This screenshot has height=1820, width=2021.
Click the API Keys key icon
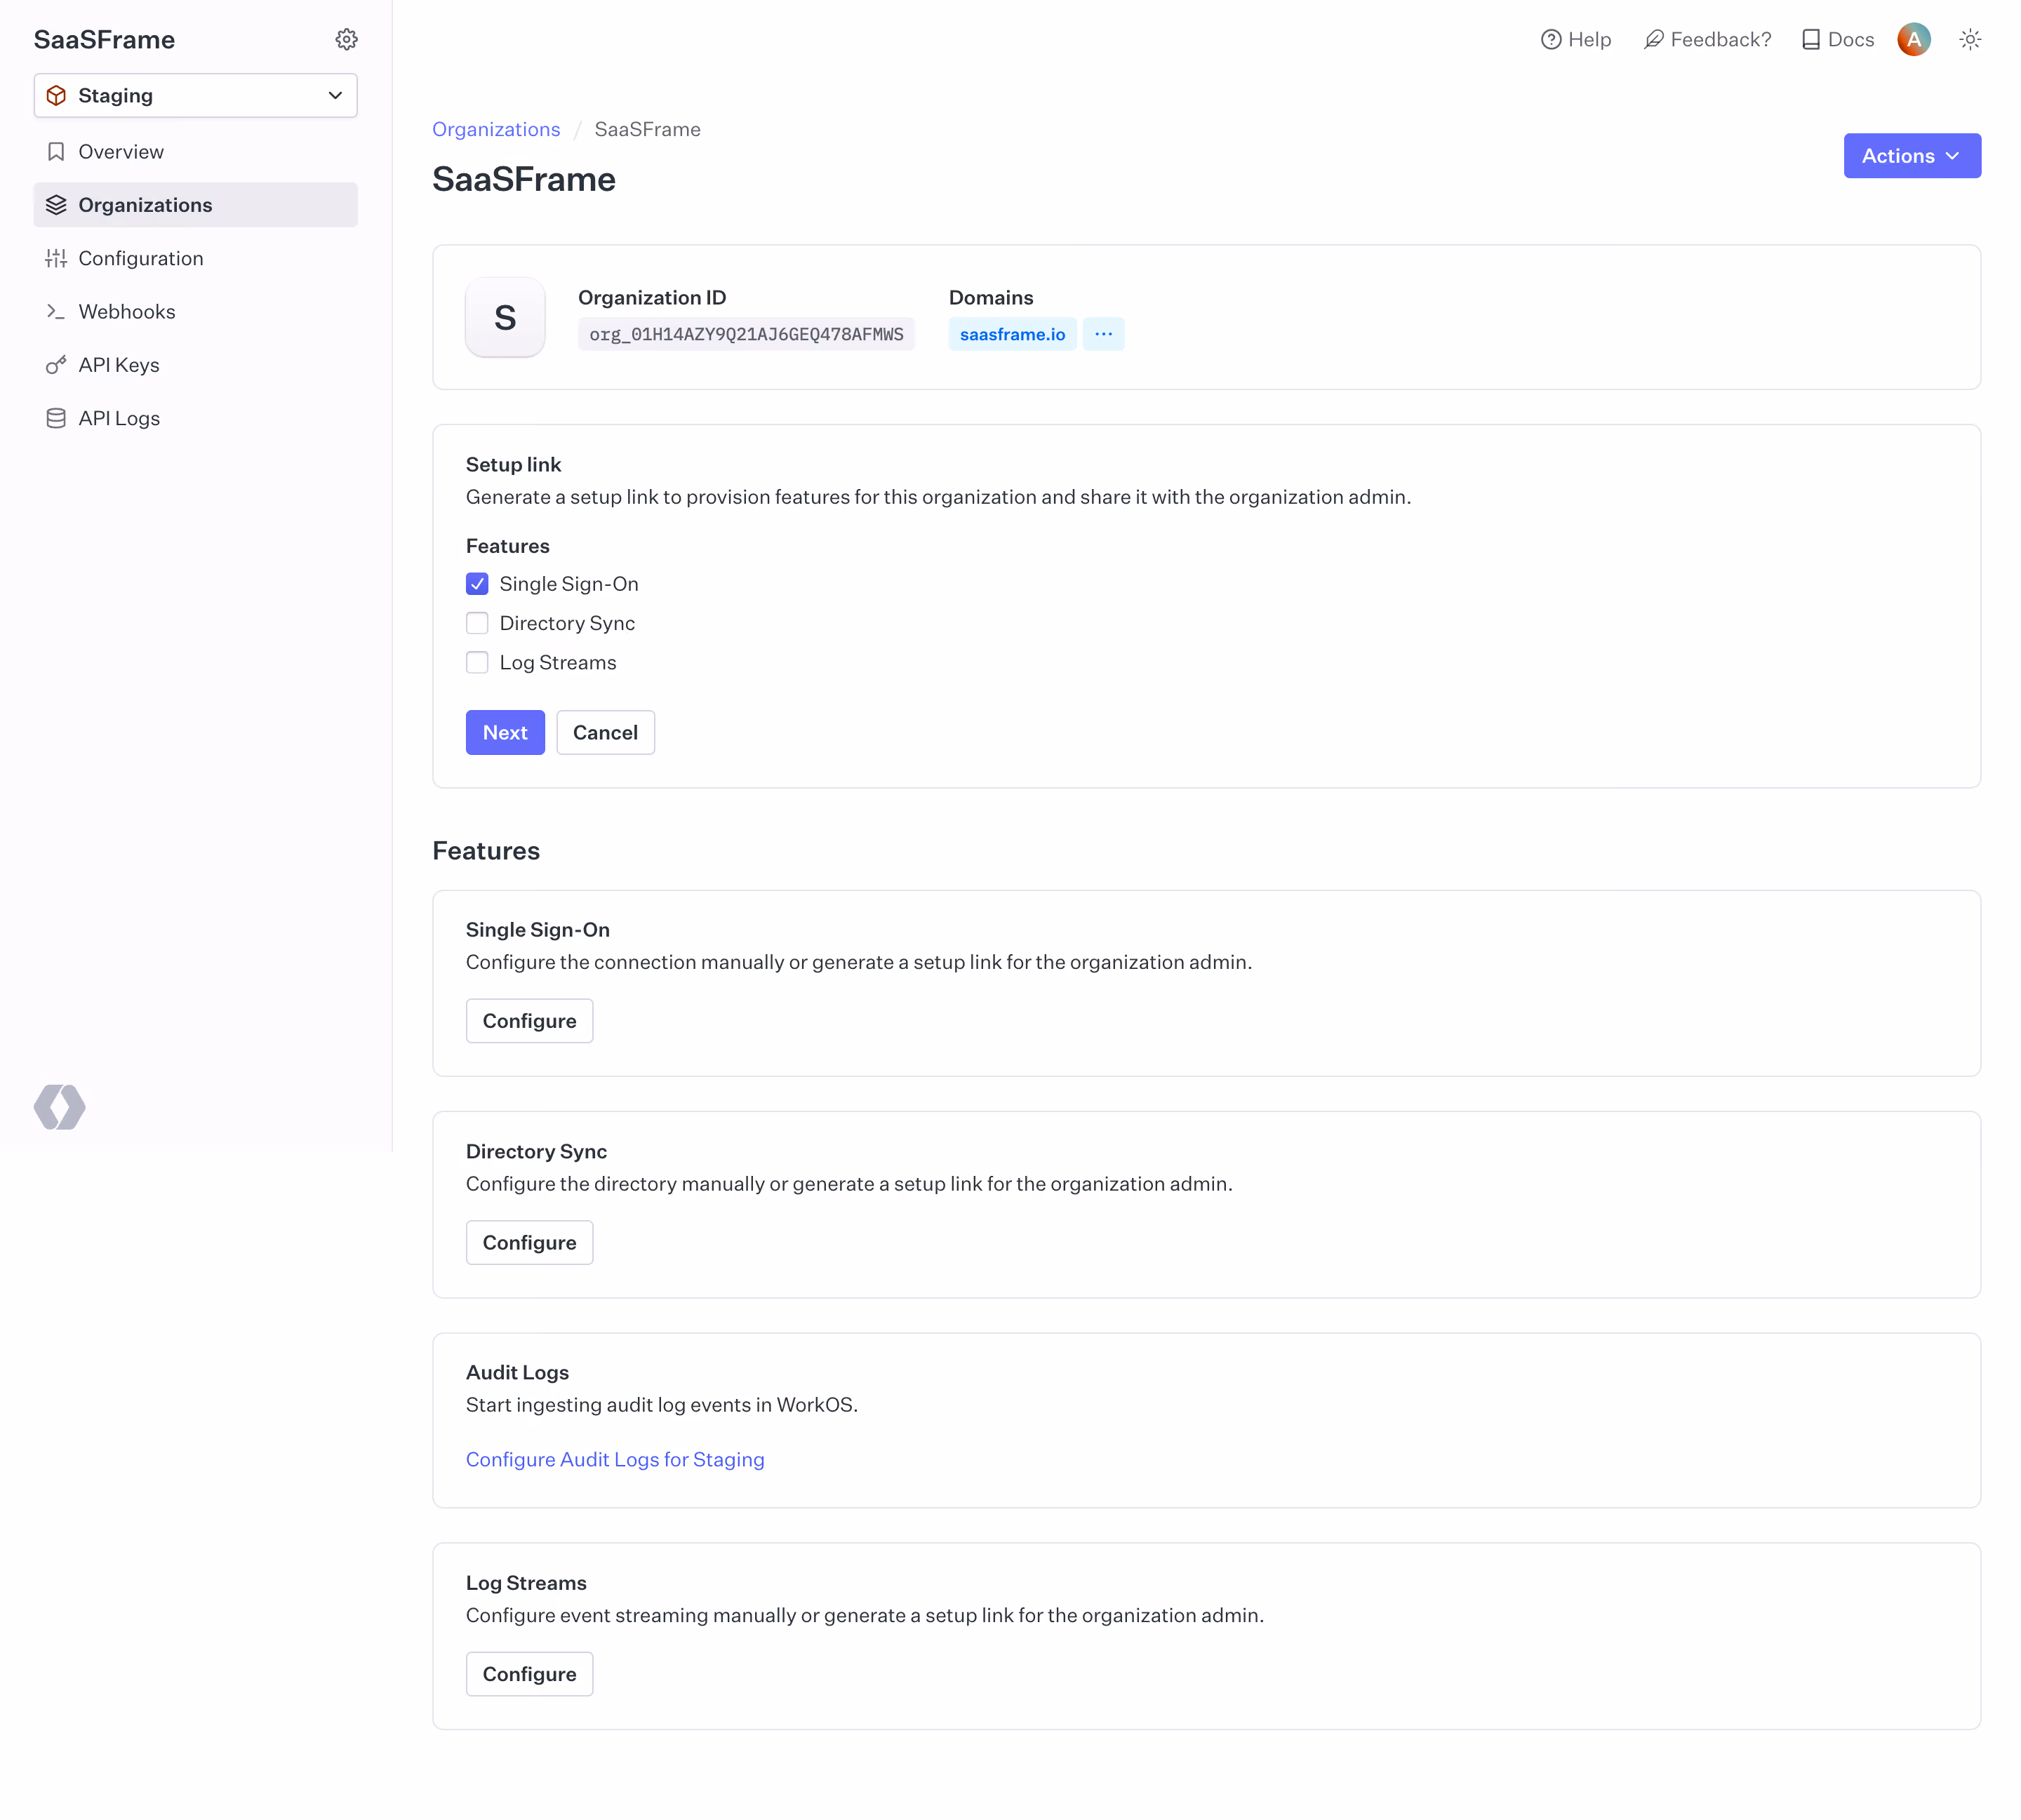pyautogui.click(x=56, y=365)
